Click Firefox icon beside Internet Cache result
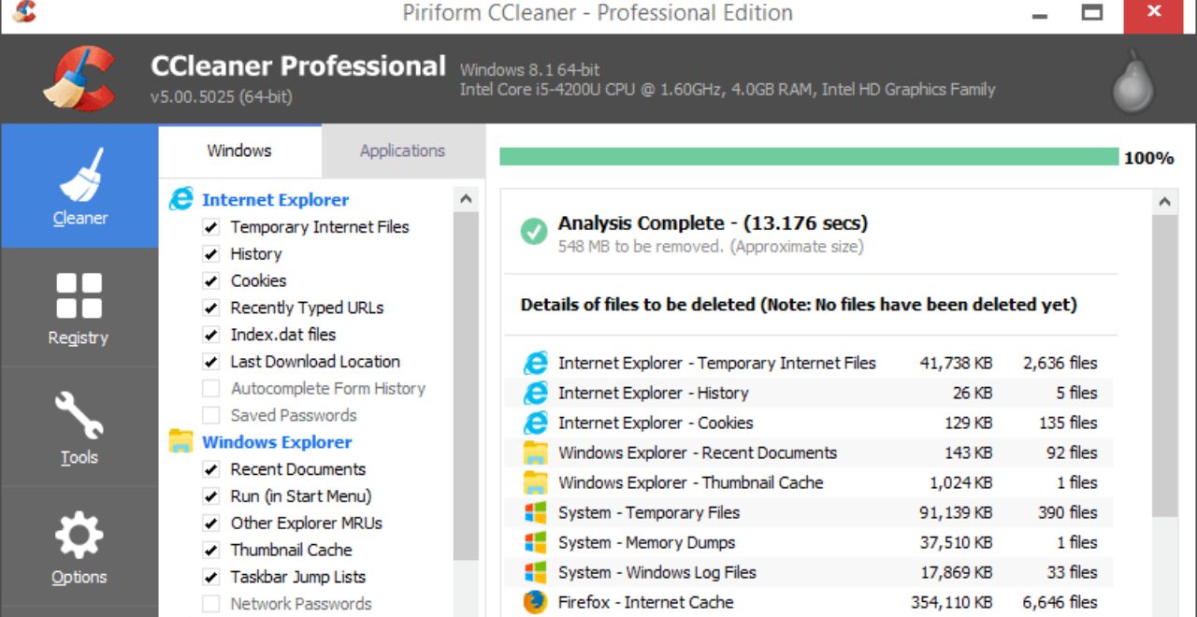The height and width of the screenshot is (617, 1197). (x=535, y=602)
